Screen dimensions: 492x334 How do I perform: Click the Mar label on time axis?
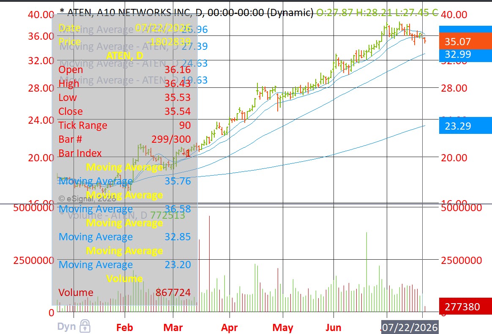click(x=173, y=327)
